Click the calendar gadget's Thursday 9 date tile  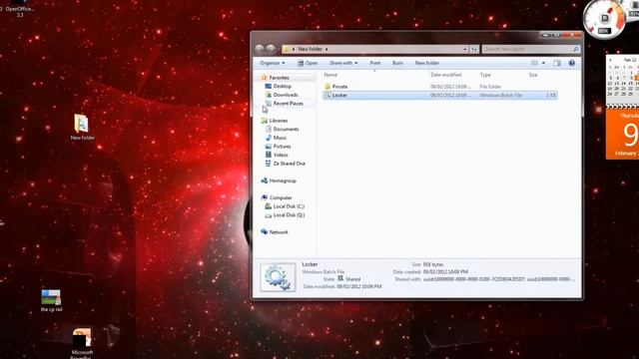point(622,135)
